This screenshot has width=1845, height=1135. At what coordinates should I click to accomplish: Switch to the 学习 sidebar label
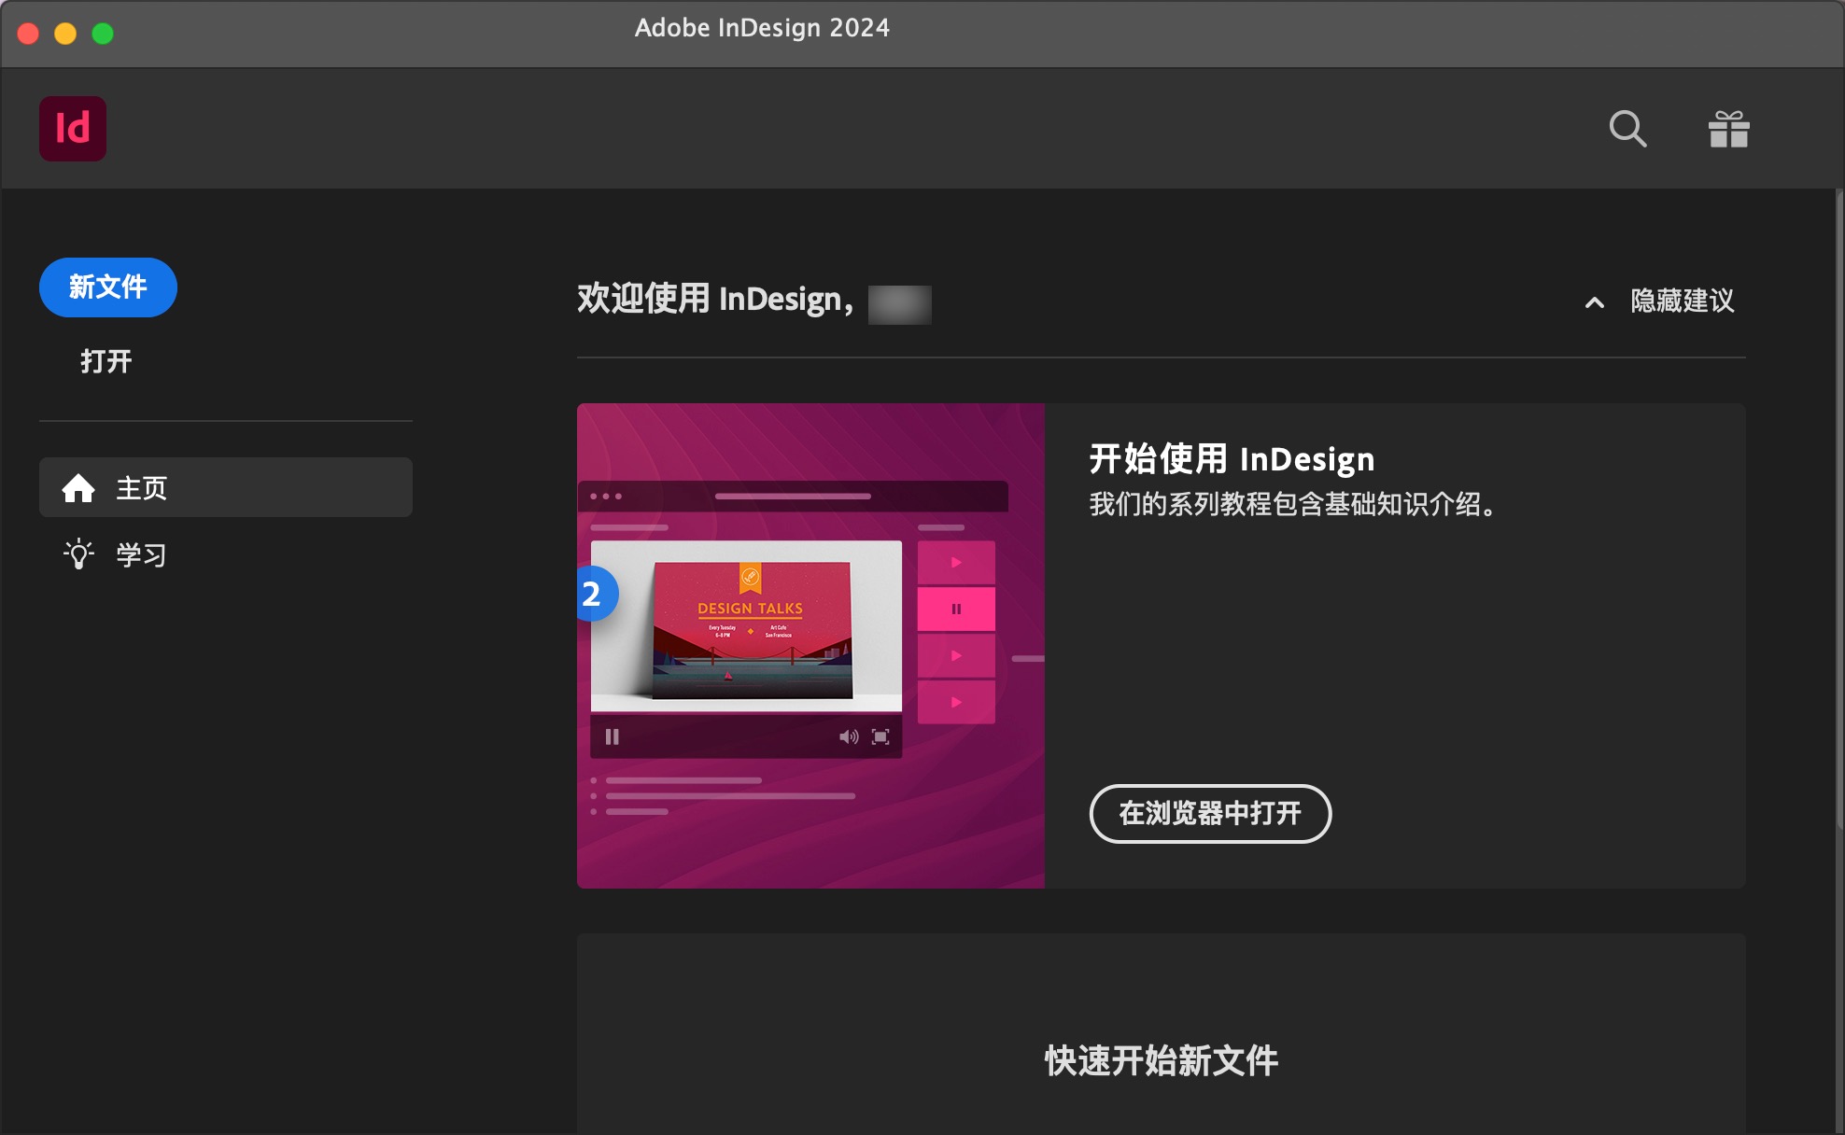(x=142, y=554)
